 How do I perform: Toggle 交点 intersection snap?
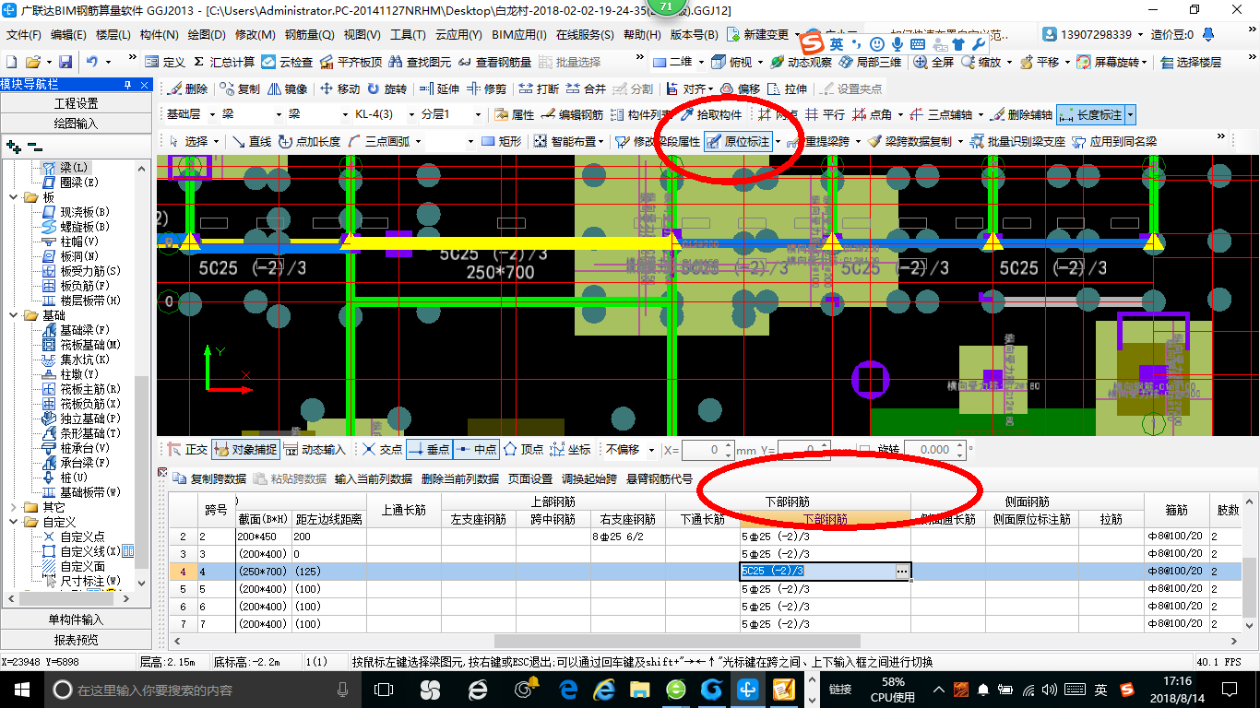coord(383,450)
